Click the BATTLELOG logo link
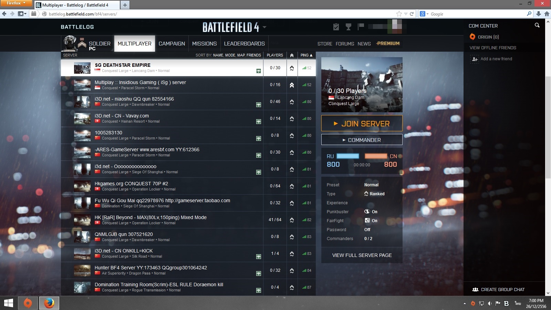 pyautogui.click(x=77, y=27)
